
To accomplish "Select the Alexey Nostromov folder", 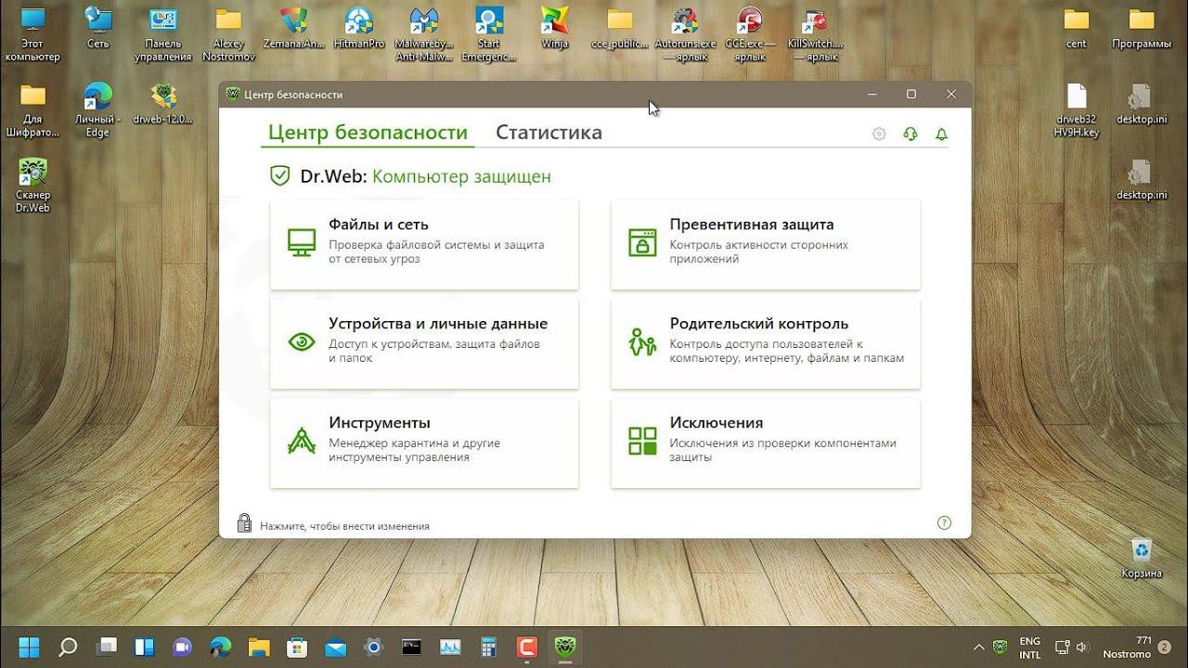I will pos(228,34).
